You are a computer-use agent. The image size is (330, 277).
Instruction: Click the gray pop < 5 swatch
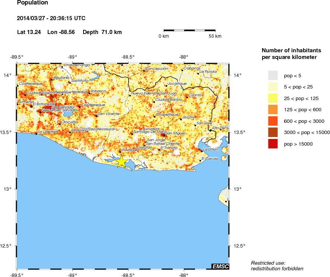(x=273, y=76)
